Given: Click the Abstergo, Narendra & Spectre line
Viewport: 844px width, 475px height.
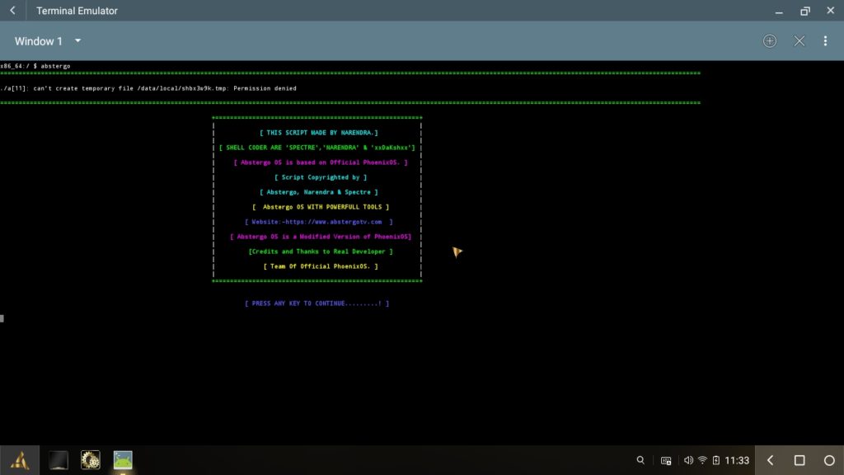Looking at the screenshot, I should (319, 192).
